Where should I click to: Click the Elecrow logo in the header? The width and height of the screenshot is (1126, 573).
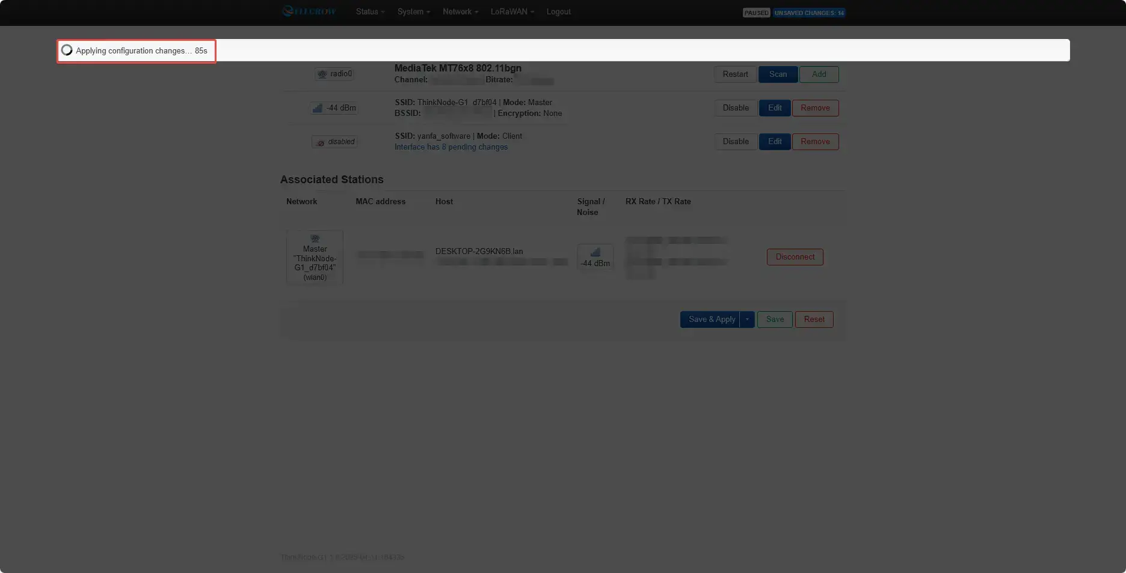309,11
